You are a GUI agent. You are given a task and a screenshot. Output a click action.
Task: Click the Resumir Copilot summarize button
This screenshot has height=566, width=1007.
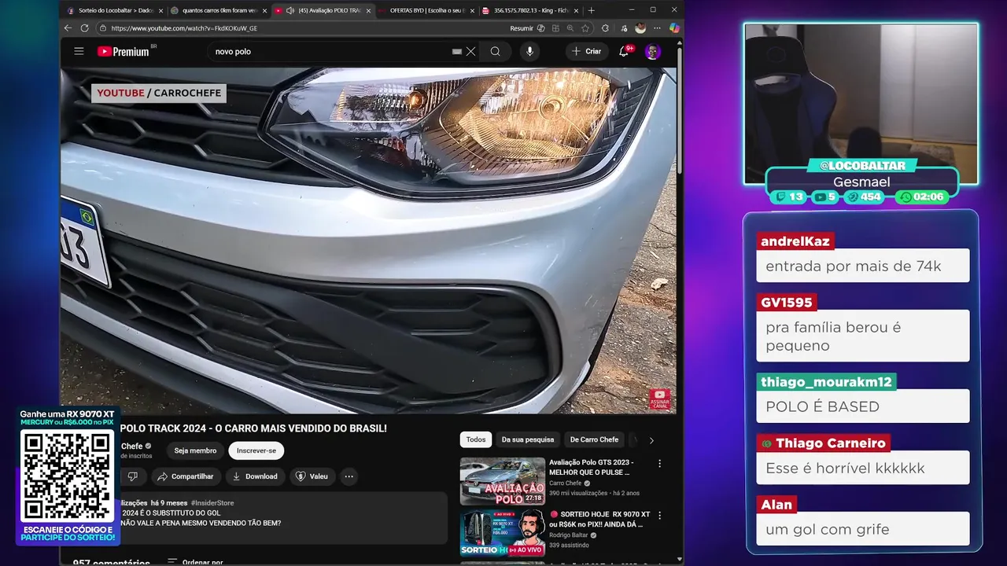[x=527, y=28]
